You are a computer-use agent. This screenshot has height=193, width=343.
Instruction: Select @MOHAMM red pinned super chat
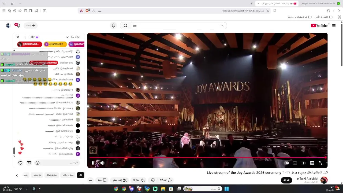30,44
